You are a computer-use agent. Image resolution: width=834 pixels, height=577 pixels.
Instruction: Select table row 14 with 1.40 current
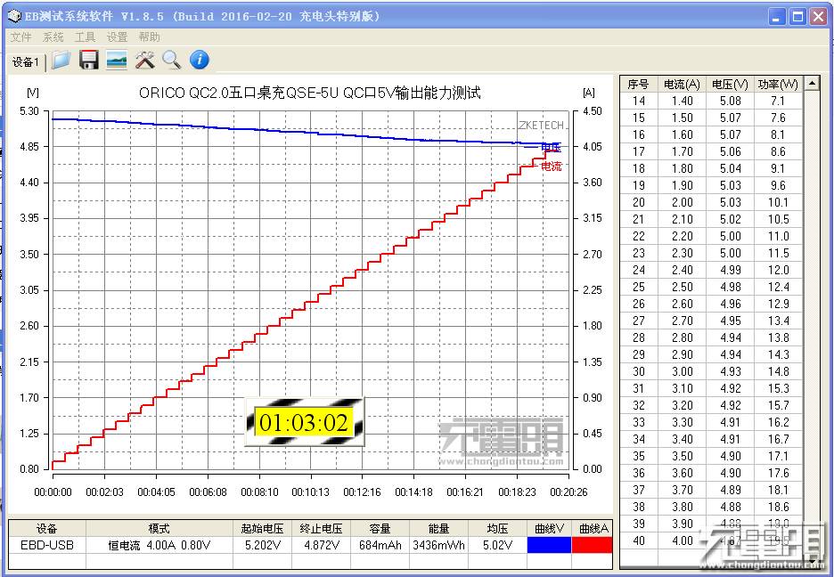(x=712, y=101)
